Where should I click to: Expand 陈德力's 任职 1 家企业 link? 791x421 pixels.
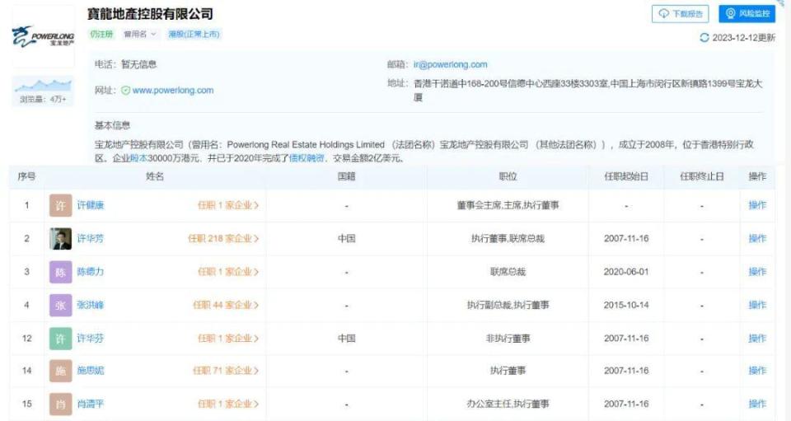[x=228, y=272]
